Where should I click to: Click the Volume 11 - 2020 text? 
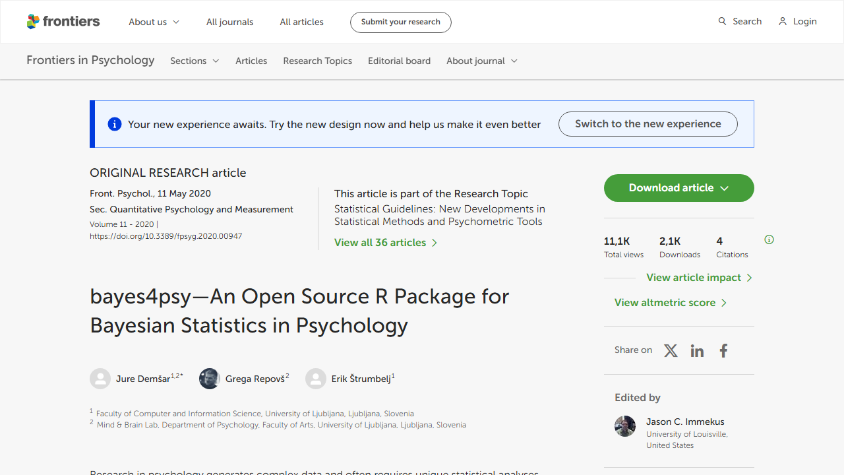coord(122,224)
